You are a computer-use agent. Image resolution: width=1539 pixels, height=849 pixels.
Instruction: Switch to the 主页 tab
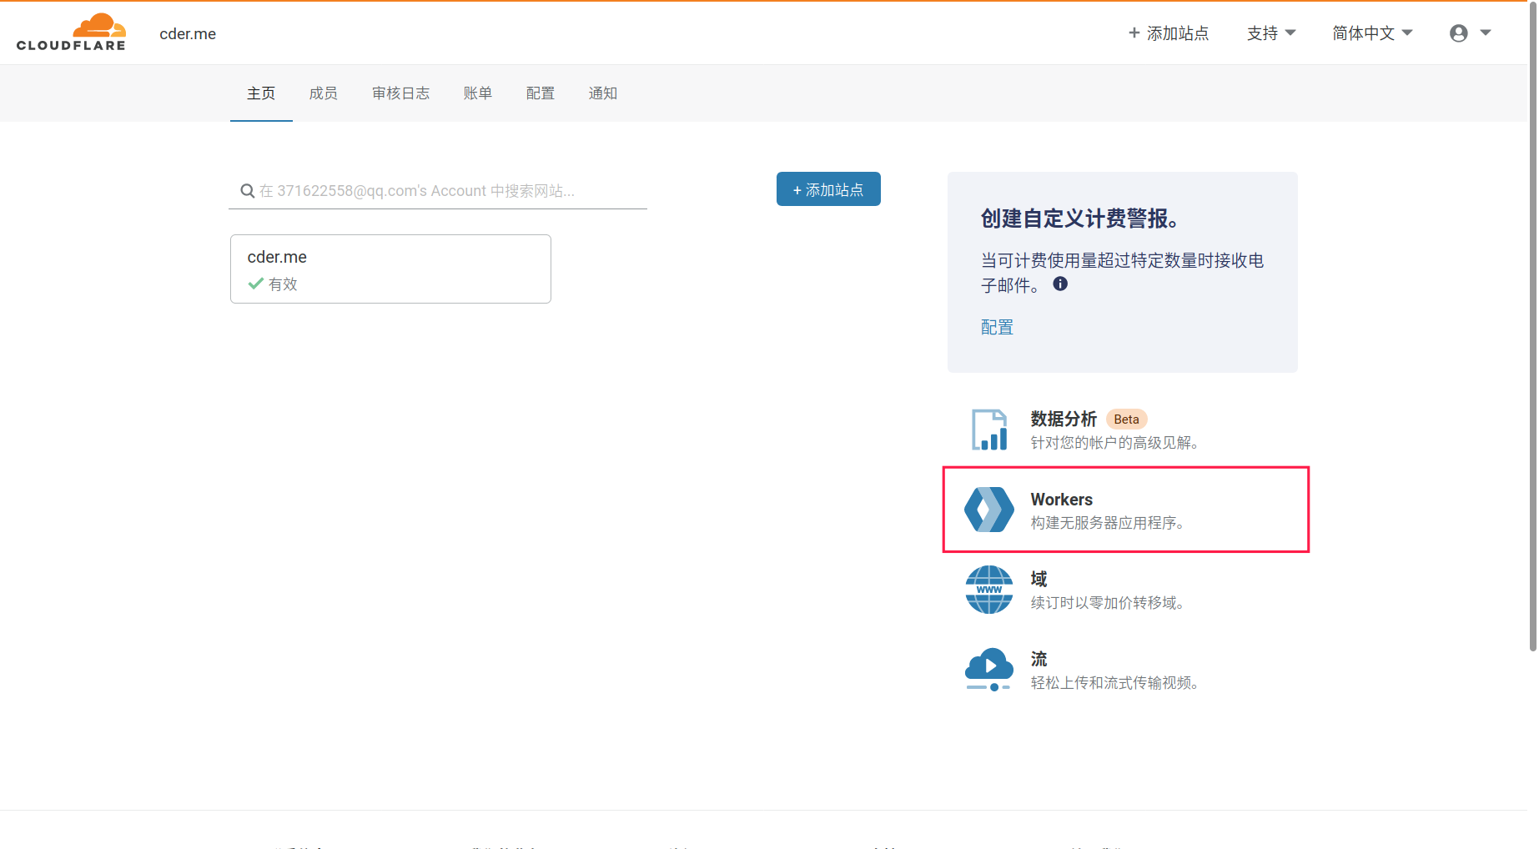coord(261,93)
